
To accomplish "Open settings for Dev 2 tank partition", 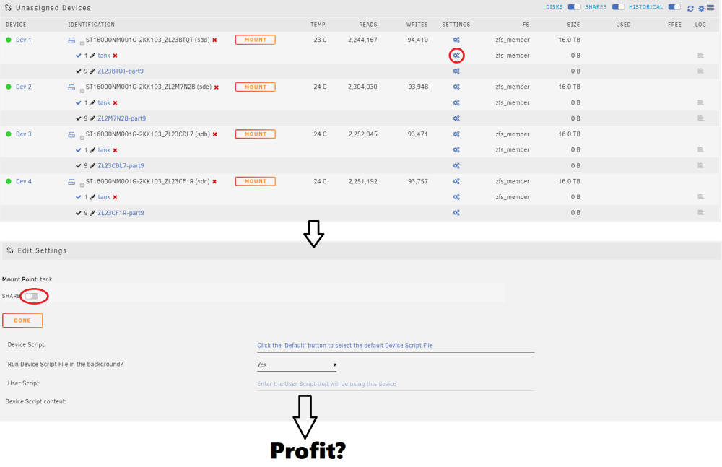I will 456,103.
